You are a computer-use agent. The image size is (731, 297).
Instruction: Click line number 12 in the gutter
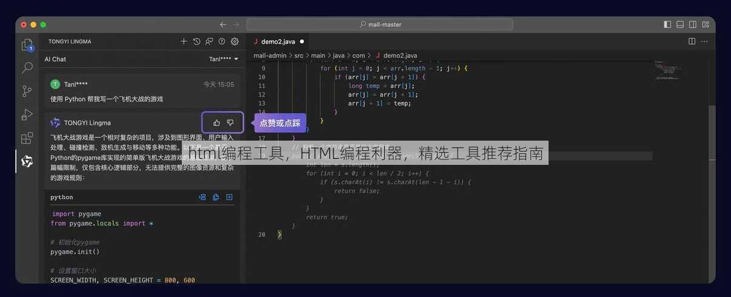click(261, 95)
